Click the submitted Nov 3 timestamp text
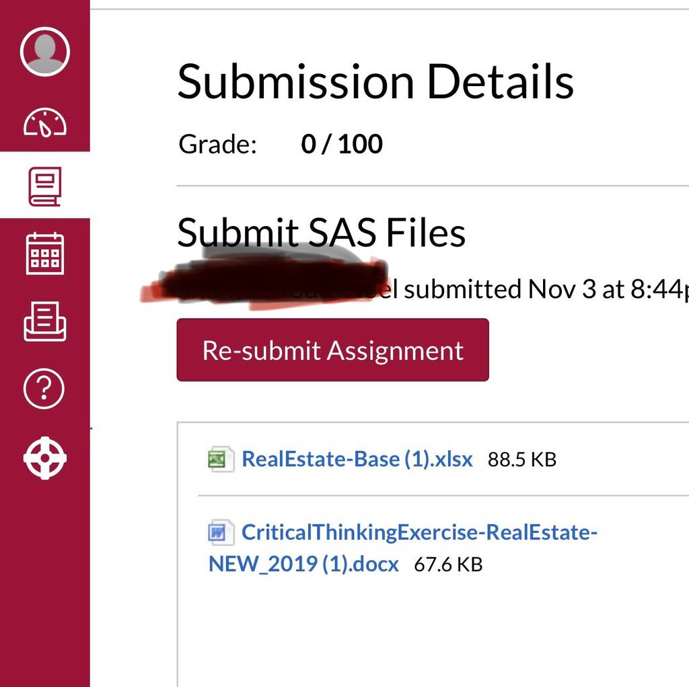689x687 pixels. (x=546, y=289)
